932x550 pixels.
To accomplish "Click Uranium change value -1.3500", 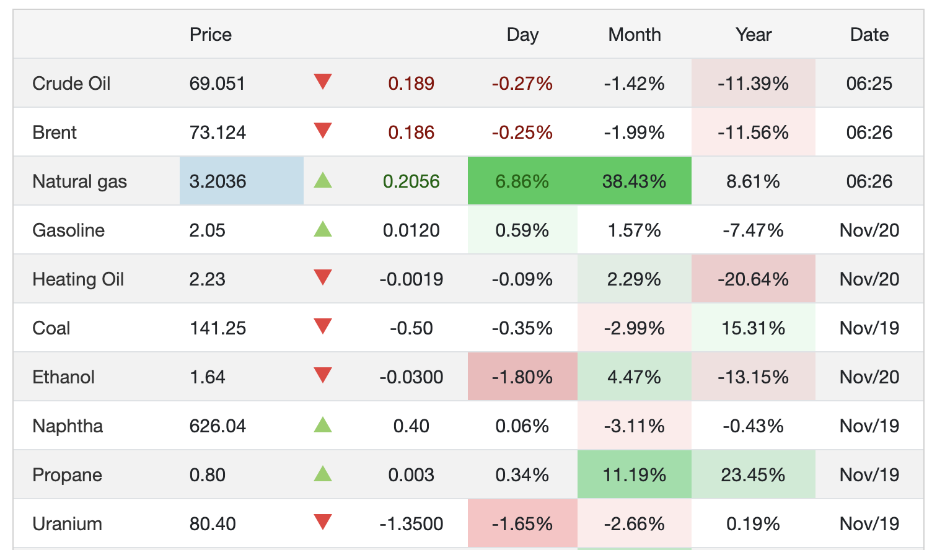I will coord(411,524).
